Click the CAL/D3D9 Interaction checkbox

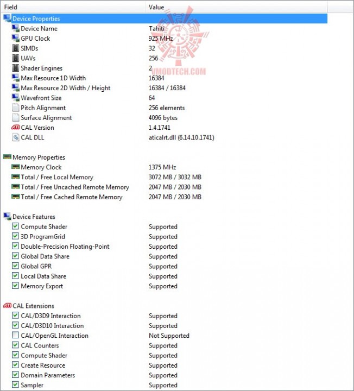[x=15, y=316]
